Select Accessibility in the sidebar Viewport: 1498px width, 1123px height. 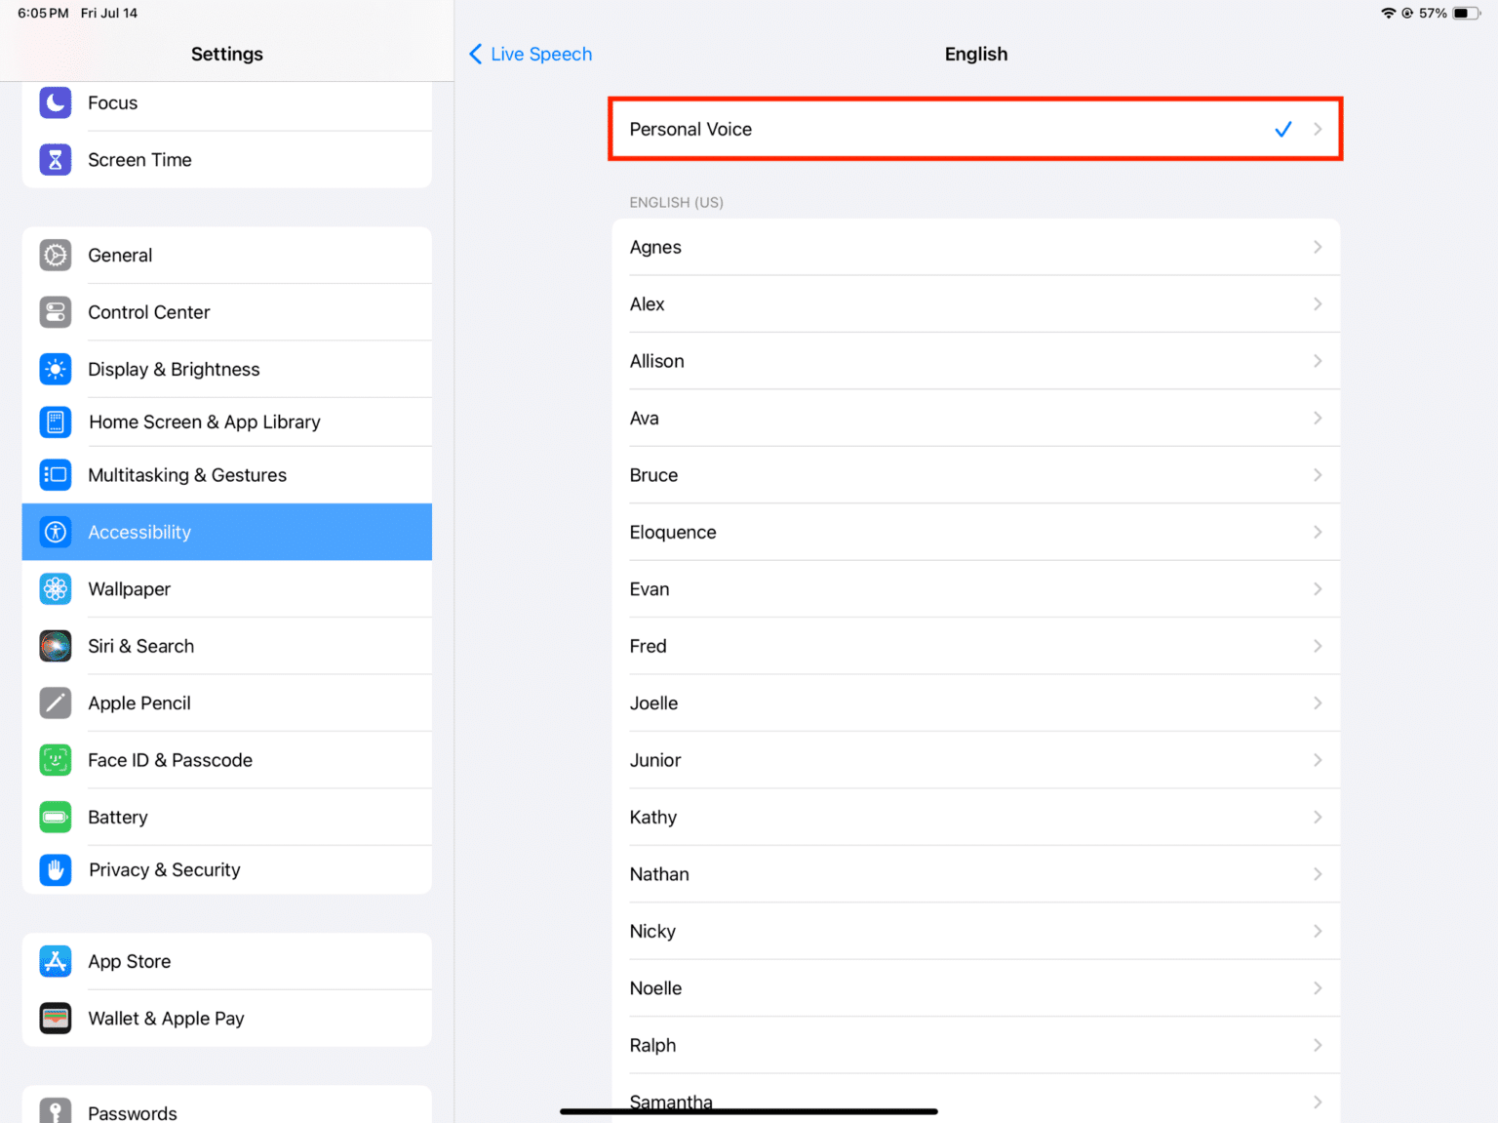tap(226, 532)
